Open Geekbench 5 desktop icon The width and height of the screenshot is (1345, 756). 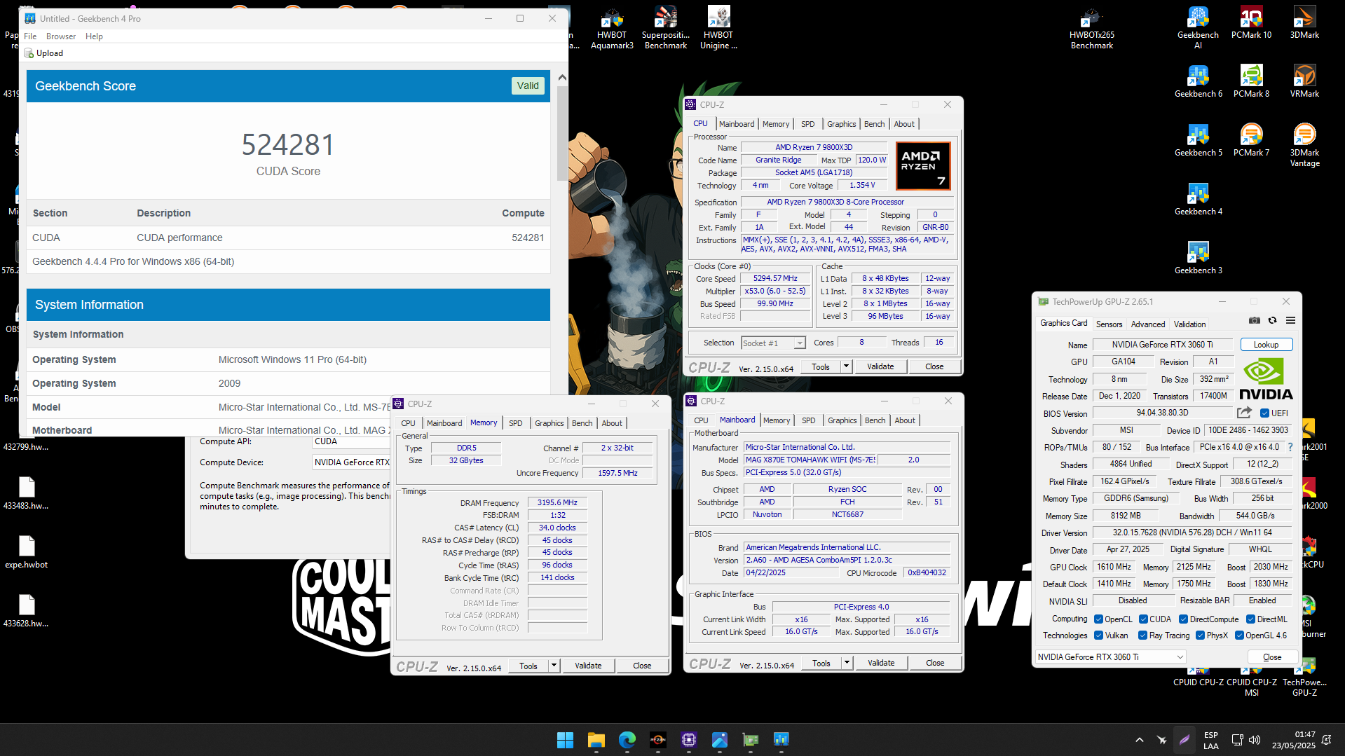click(1198, 140)
